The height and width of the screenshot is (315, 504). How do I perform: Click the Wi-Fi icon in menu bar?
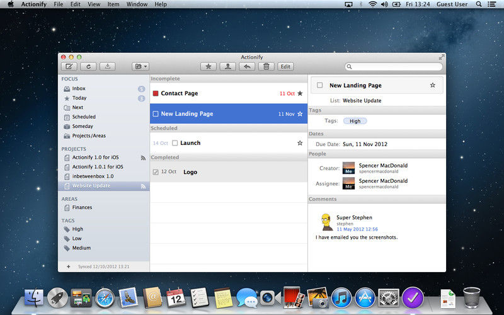(x=372, y=4)
